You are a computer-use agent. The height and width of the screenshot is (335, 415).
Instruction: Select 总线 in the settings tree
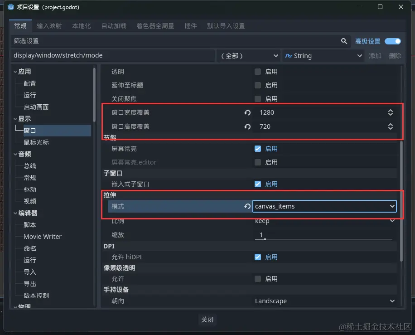pyautogui.click(x=29, y=166)
